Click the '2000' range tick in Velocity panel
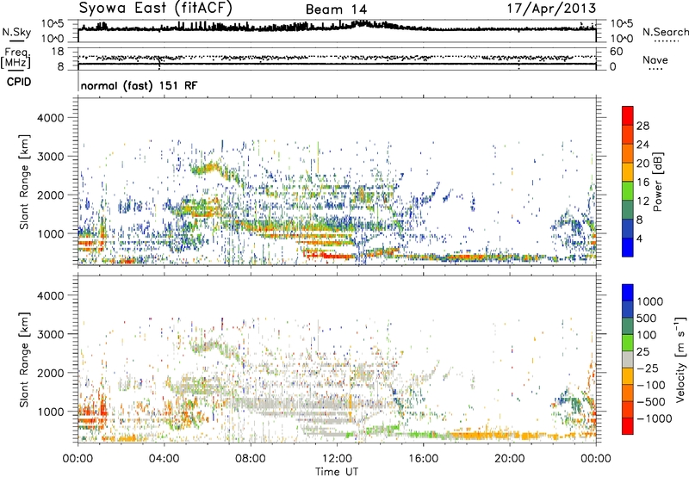This screenshot has height=477, width=689. (51, 373)
